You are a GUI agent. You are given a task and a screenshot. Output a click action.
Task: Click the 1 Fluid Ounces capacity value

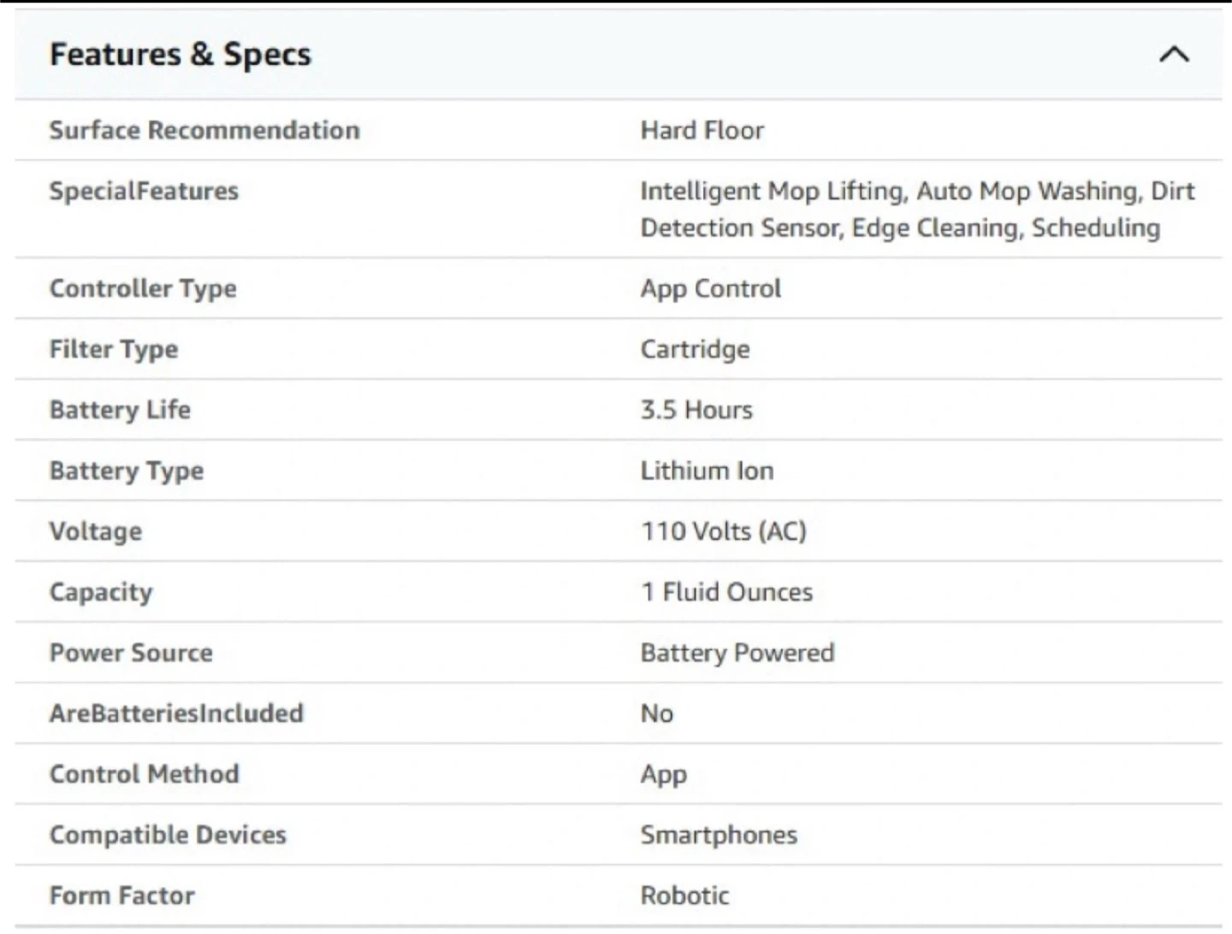tap(726, 592)
